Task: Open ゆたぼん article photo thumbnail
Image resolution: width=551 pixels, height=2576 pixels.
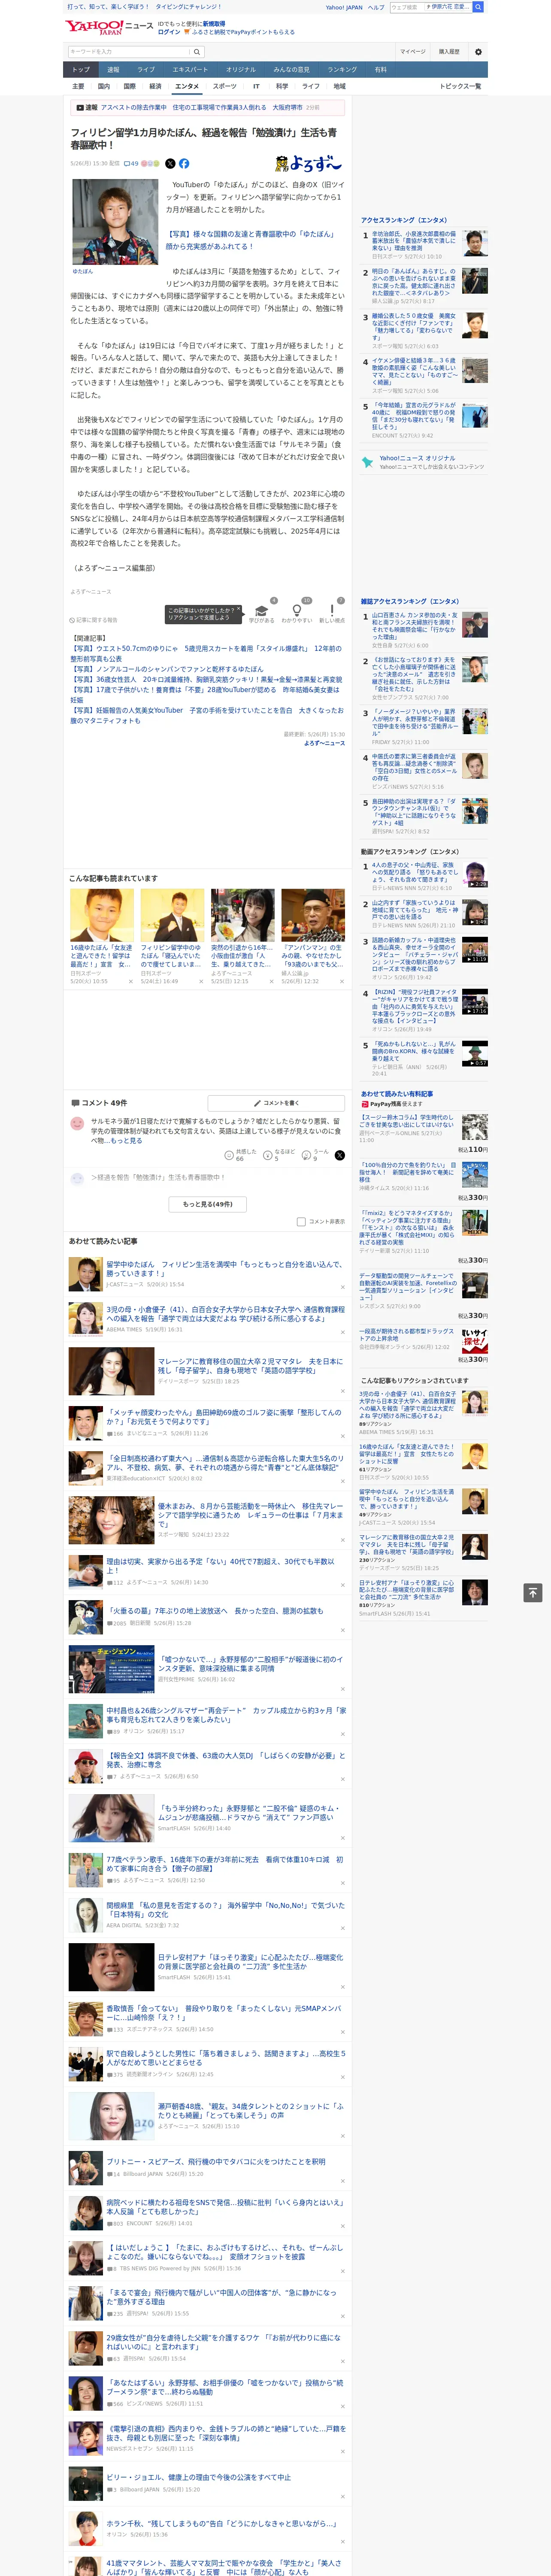Action: pyautogui.click(x=115, y=222)
